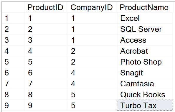The width and height of the screenshot is (175, 112).
Task: Click ProductID cell with value 3
Action: [x=47, y=40]
